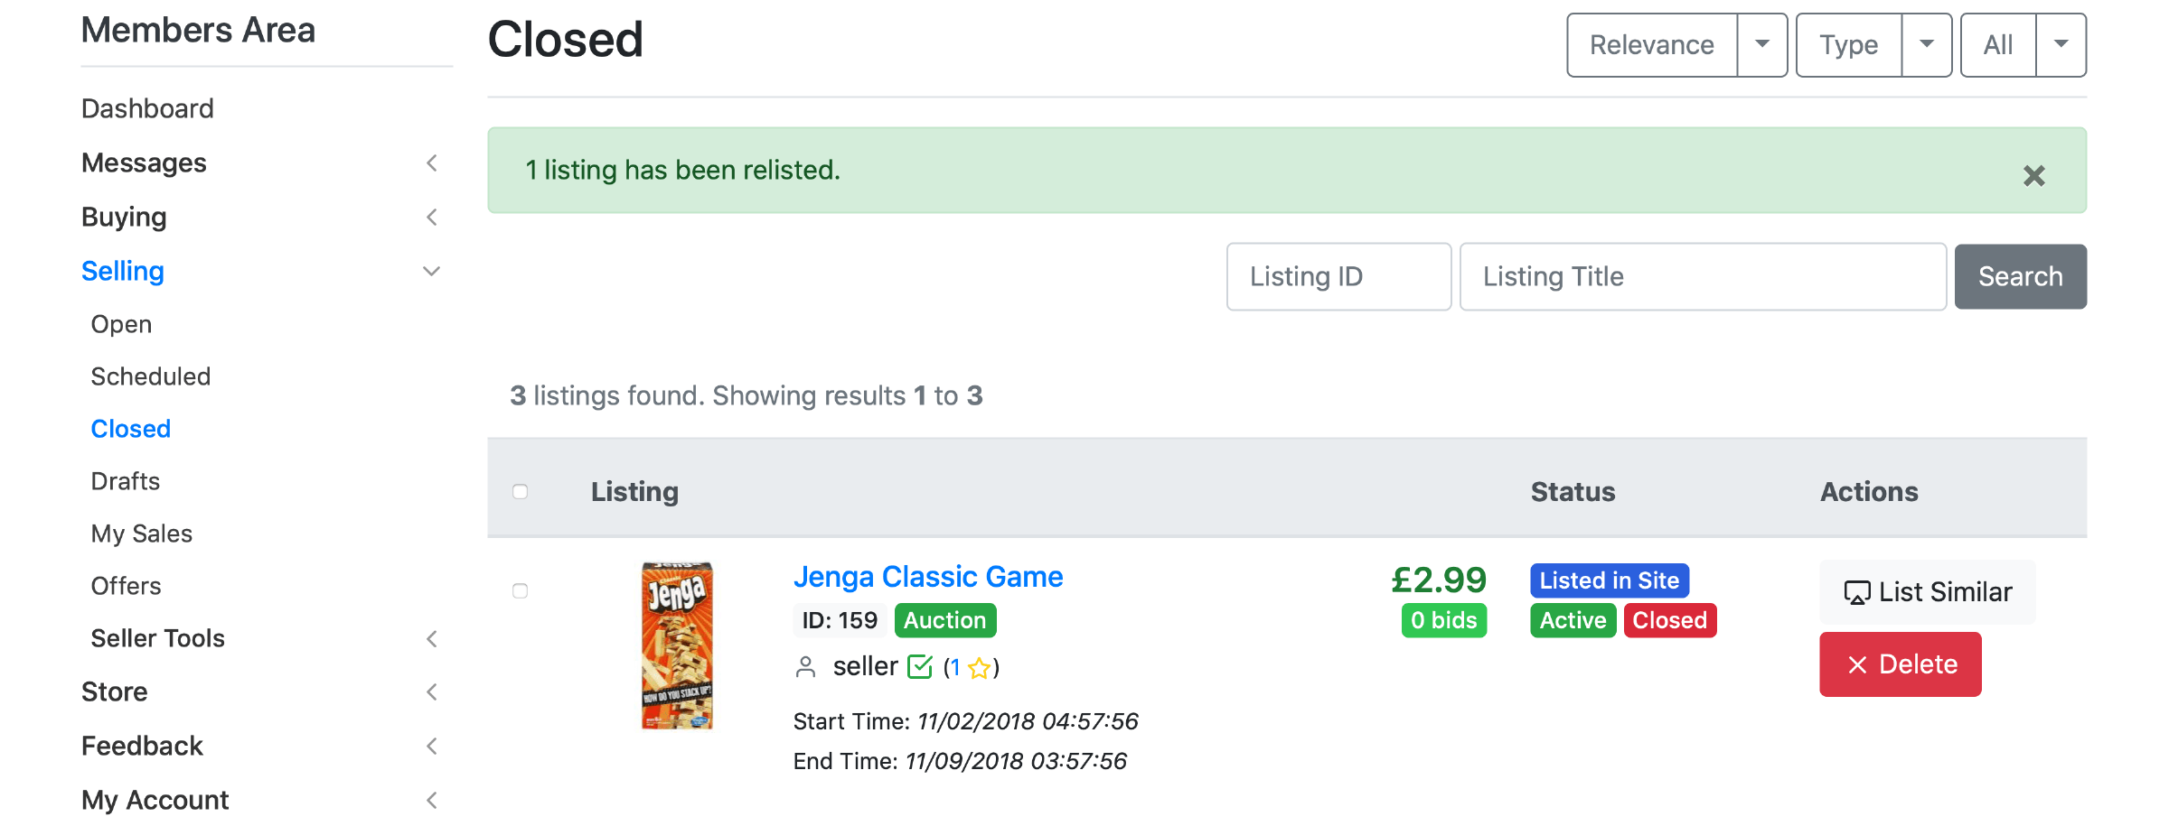Open the Type filter dropdown arrow

[1926, 45]
